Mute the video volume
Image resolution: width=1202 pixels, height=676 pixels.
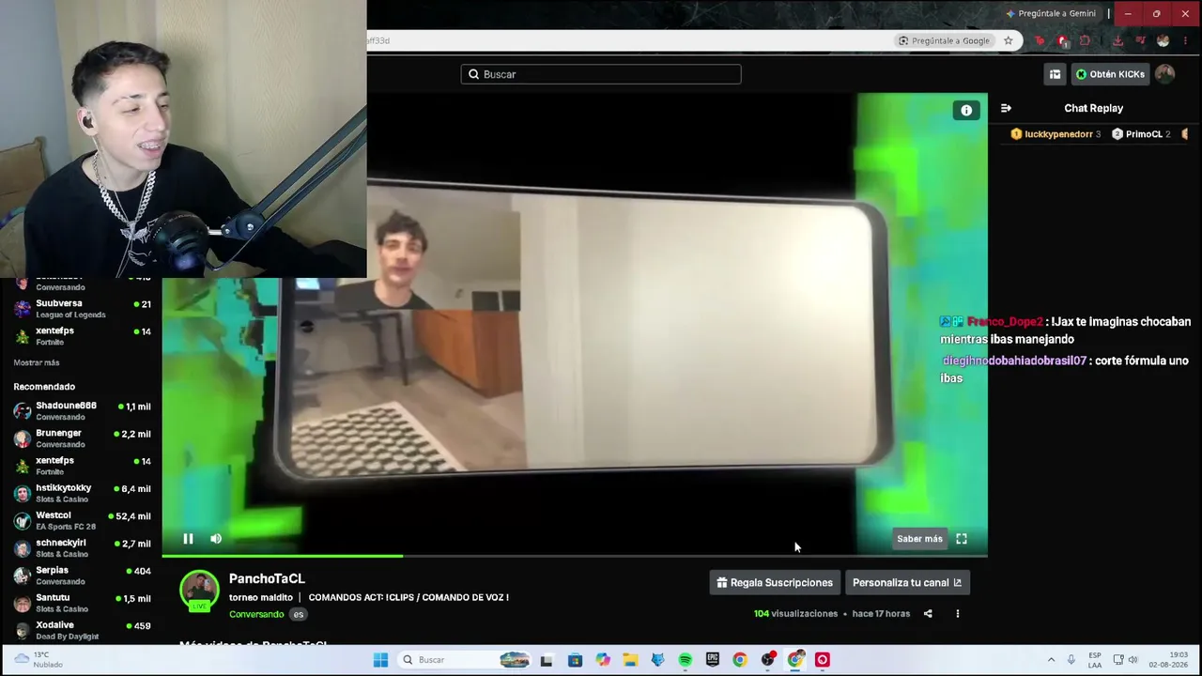coord(216,539)
